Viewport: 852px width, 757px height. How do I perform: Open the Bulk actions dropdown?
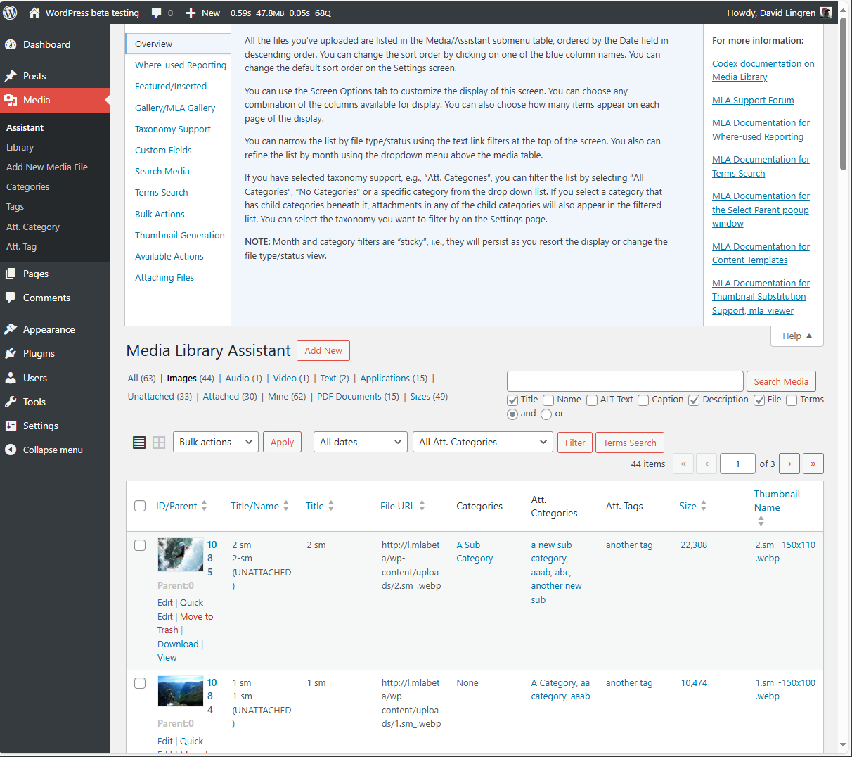pos(215,442)
